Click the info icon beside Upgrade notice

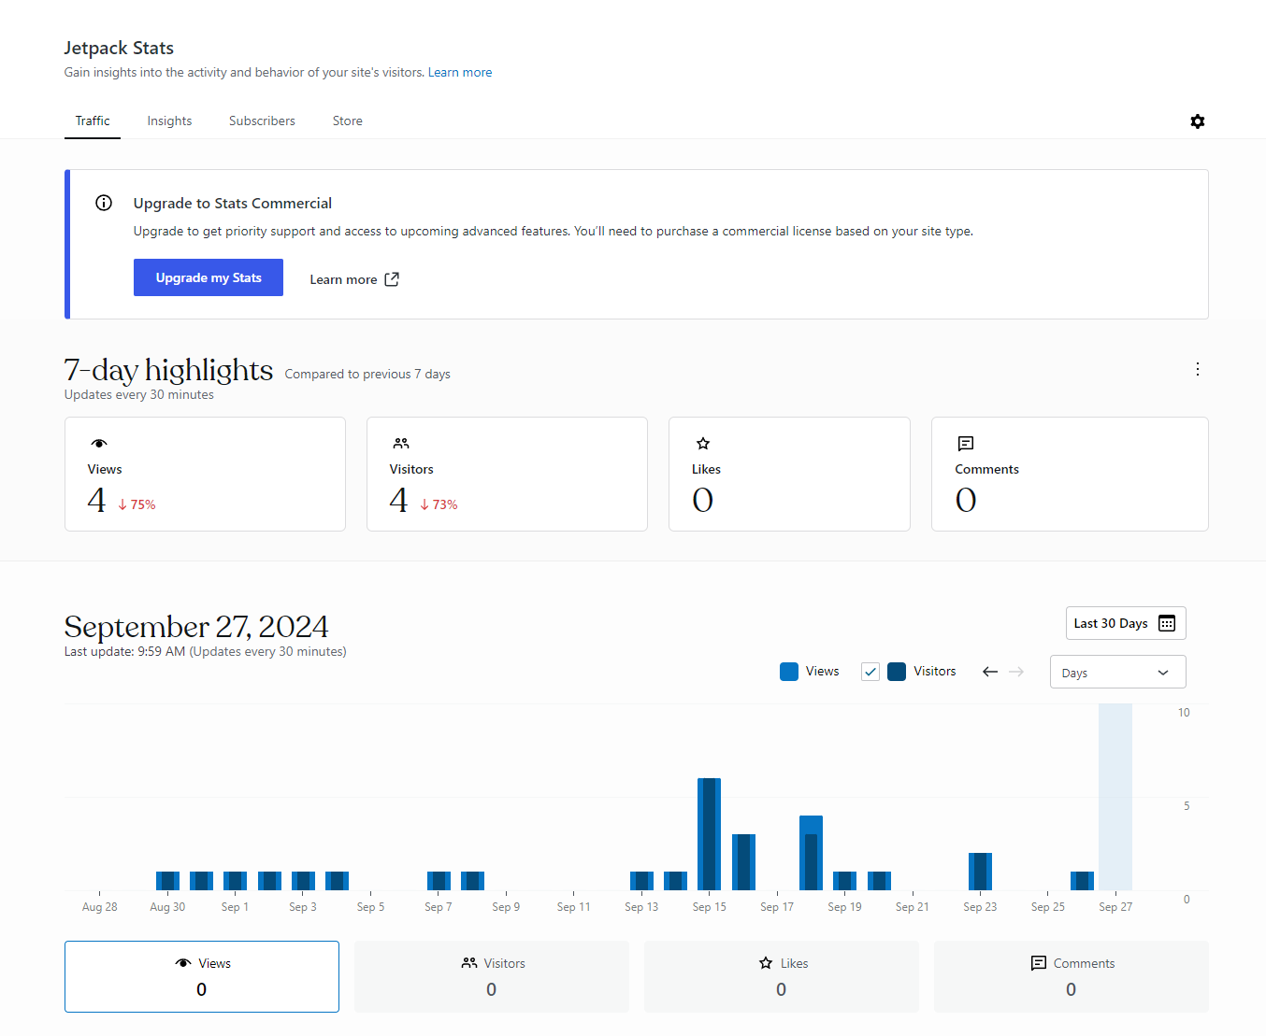(x=104, y=203)
